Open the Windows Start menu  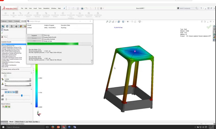pos(3,127)
